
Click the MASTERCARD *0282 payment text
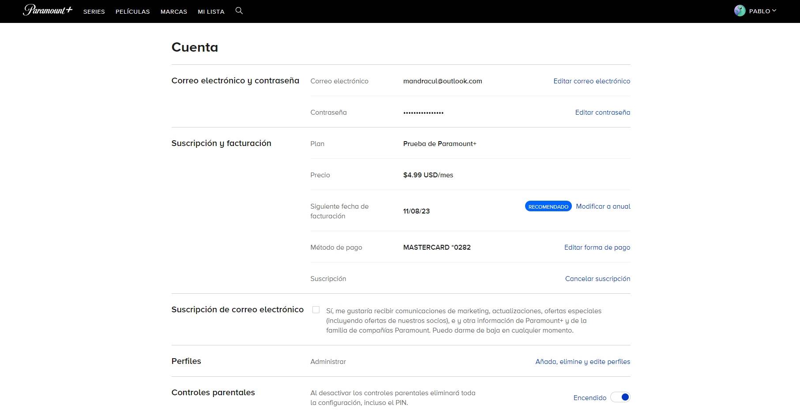(x=437, y=247)
